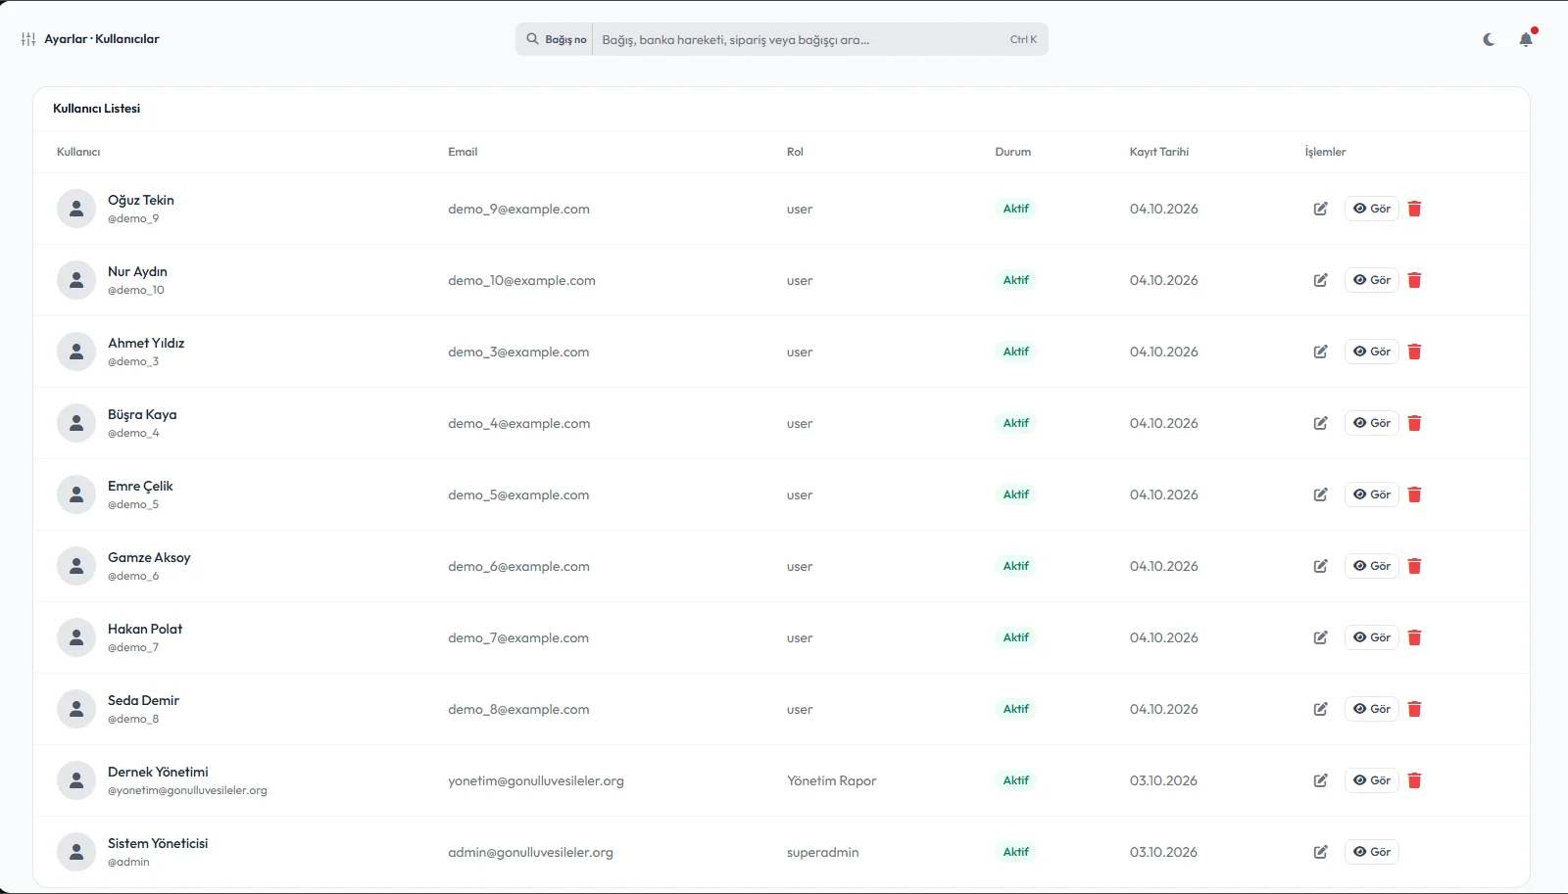Delete user Ahmet Yıldız
The image size is (1568, 894).
point(1414,352)
